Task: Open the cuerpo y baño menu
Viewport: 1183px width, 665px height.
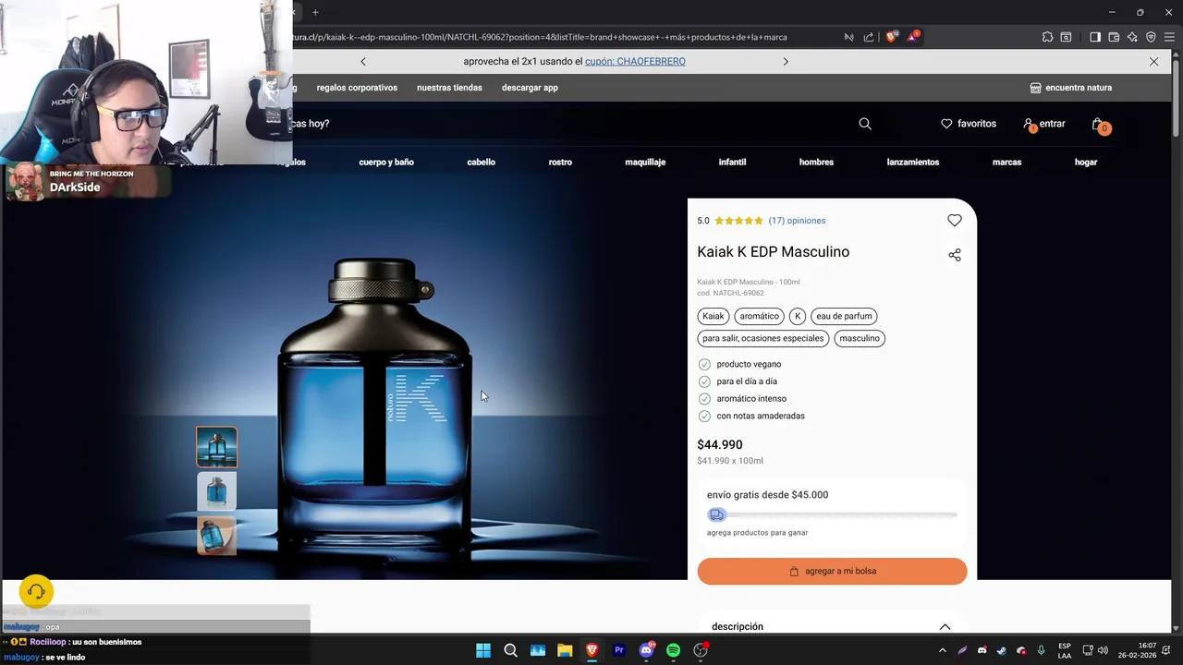Action: pos(386,162)
